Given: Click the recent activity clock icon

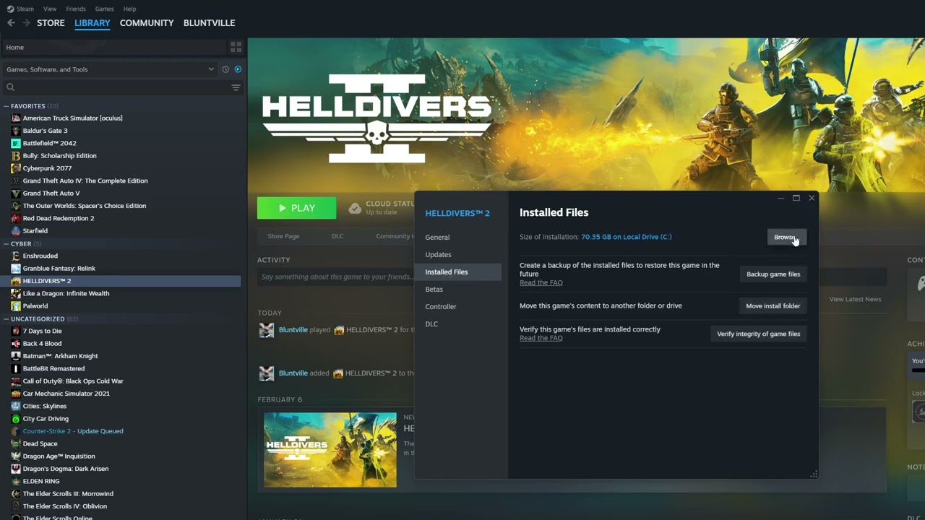Looking at the screenshot, I should tap(225, 69).
